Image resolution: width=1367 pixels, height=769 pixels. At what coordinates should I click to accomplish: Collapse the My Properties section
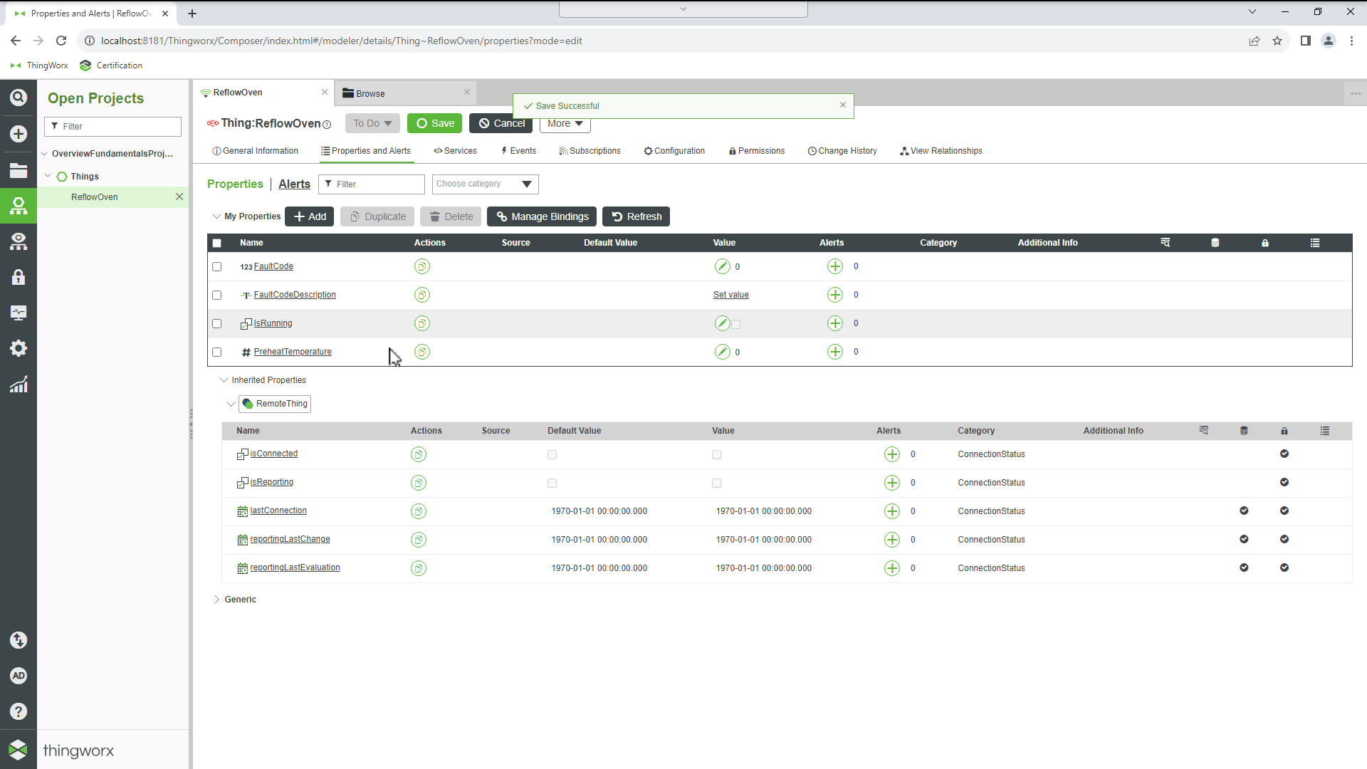(x=216, y=216)
